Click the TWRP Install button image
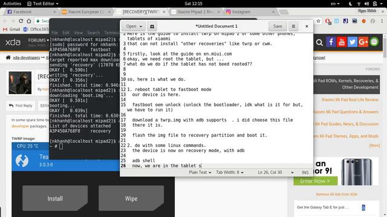This screenshot has height=217, width=387. coord(55,198)
